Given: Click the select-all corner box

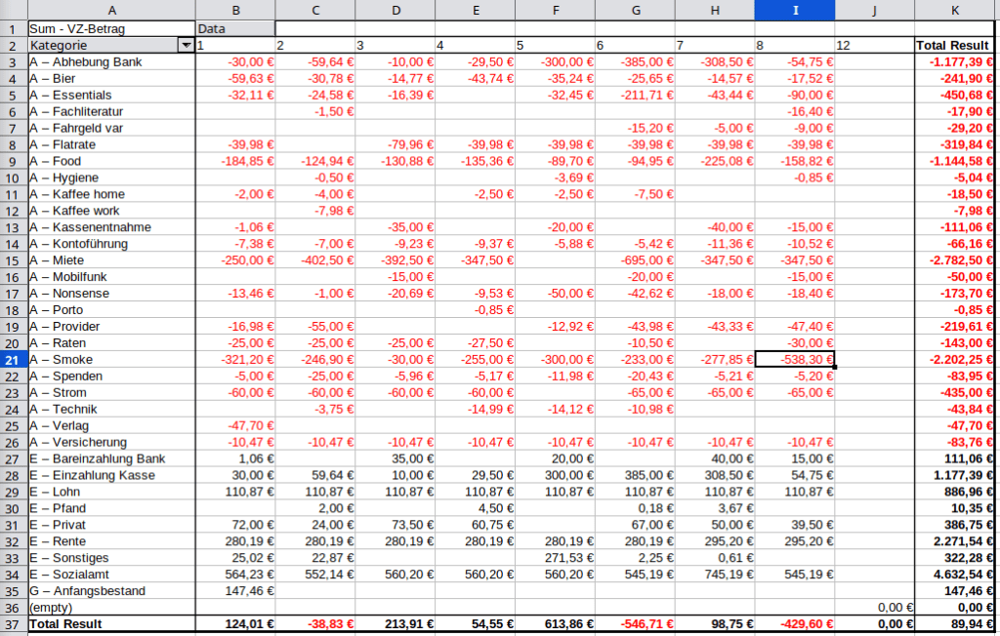Looking at the screenshot, I should click(14, 10).
